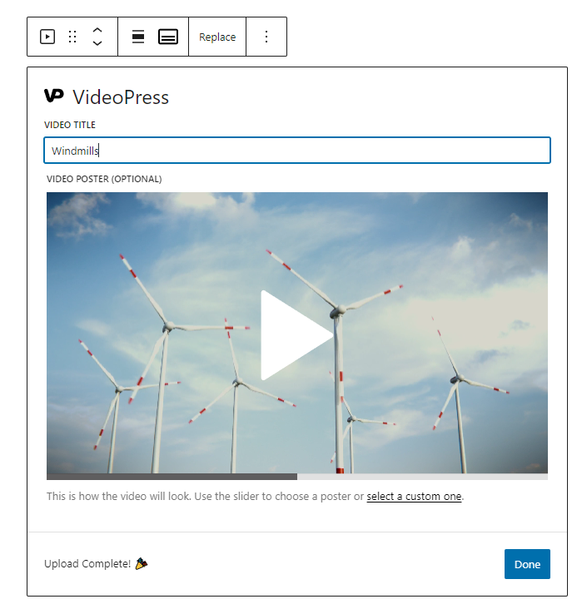Click the party popper emoji icon

pyautogui.click(x=142, y=563)
